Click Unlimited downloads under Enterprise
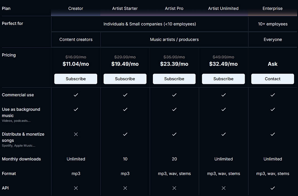 [273, 159]
